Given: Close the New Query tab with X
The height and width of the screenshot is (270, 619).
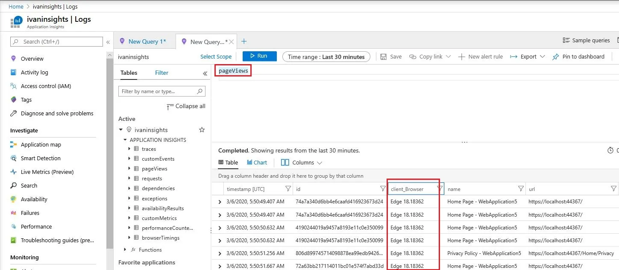Looking at the screenshot, I should tap(232, 42).
